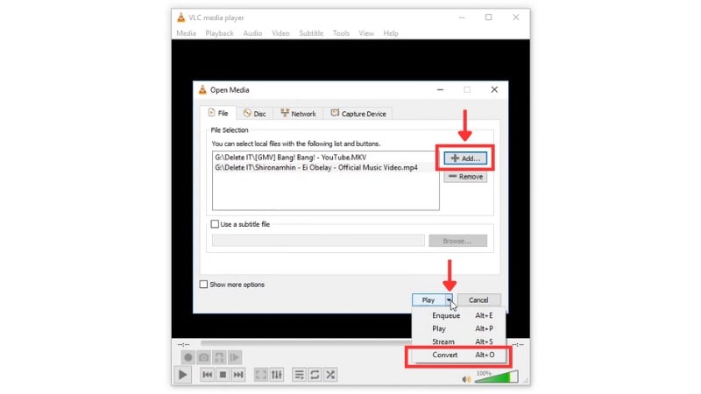Close the Open Media dialog

[x=494, y=89]
